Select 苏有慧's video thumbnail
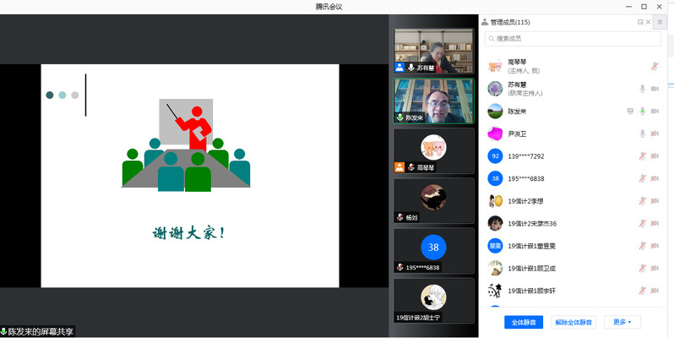674x338 pixels. point(433,52)
